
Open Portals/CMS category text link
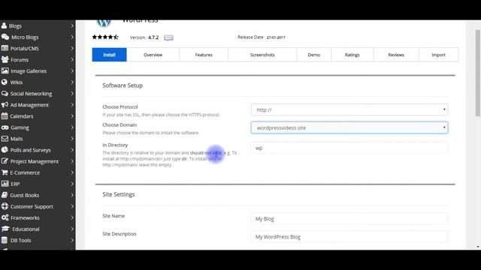25,48
